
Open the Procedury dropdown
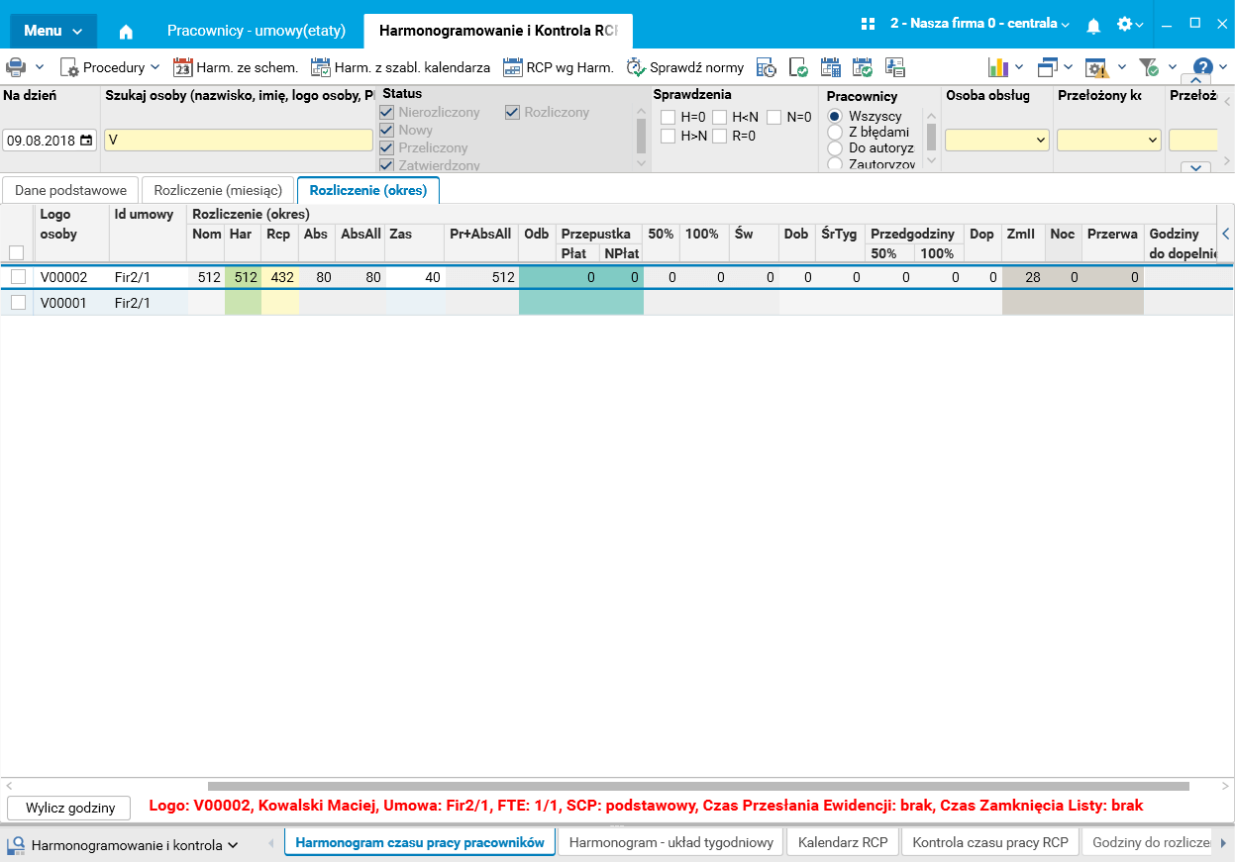(x=110, y=67)
